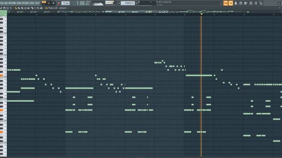
Task: Open the HELP menu
Action: point(37,3)
